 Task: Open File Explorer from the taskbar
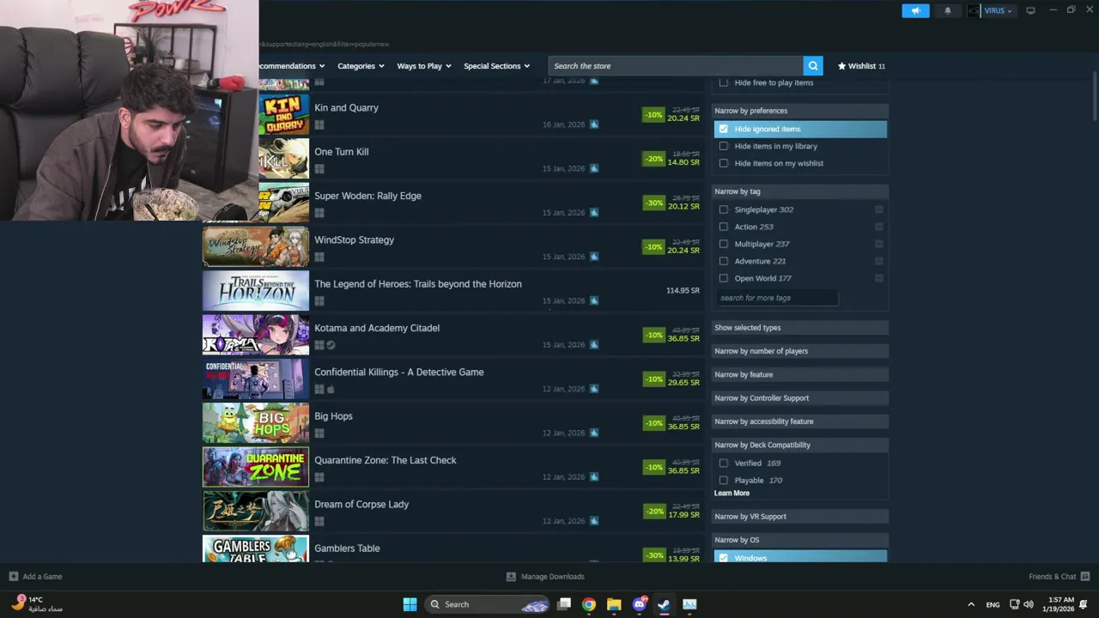click(614, 604)
